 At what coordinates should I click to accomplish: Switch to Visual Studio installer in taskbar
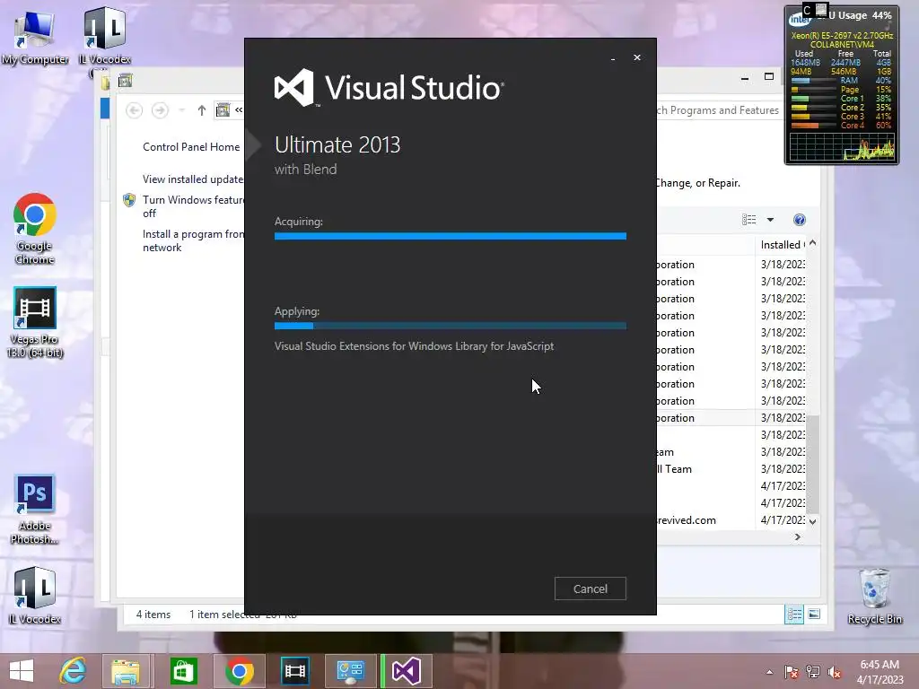pyautogui.click(x=407, y=671)
